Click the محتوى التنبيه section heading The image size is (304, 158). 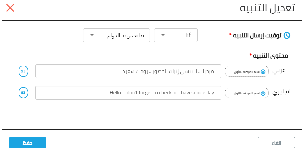270,56
